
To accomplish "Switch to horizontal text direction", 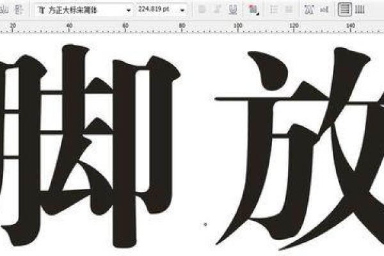I will tap(345, 10).
